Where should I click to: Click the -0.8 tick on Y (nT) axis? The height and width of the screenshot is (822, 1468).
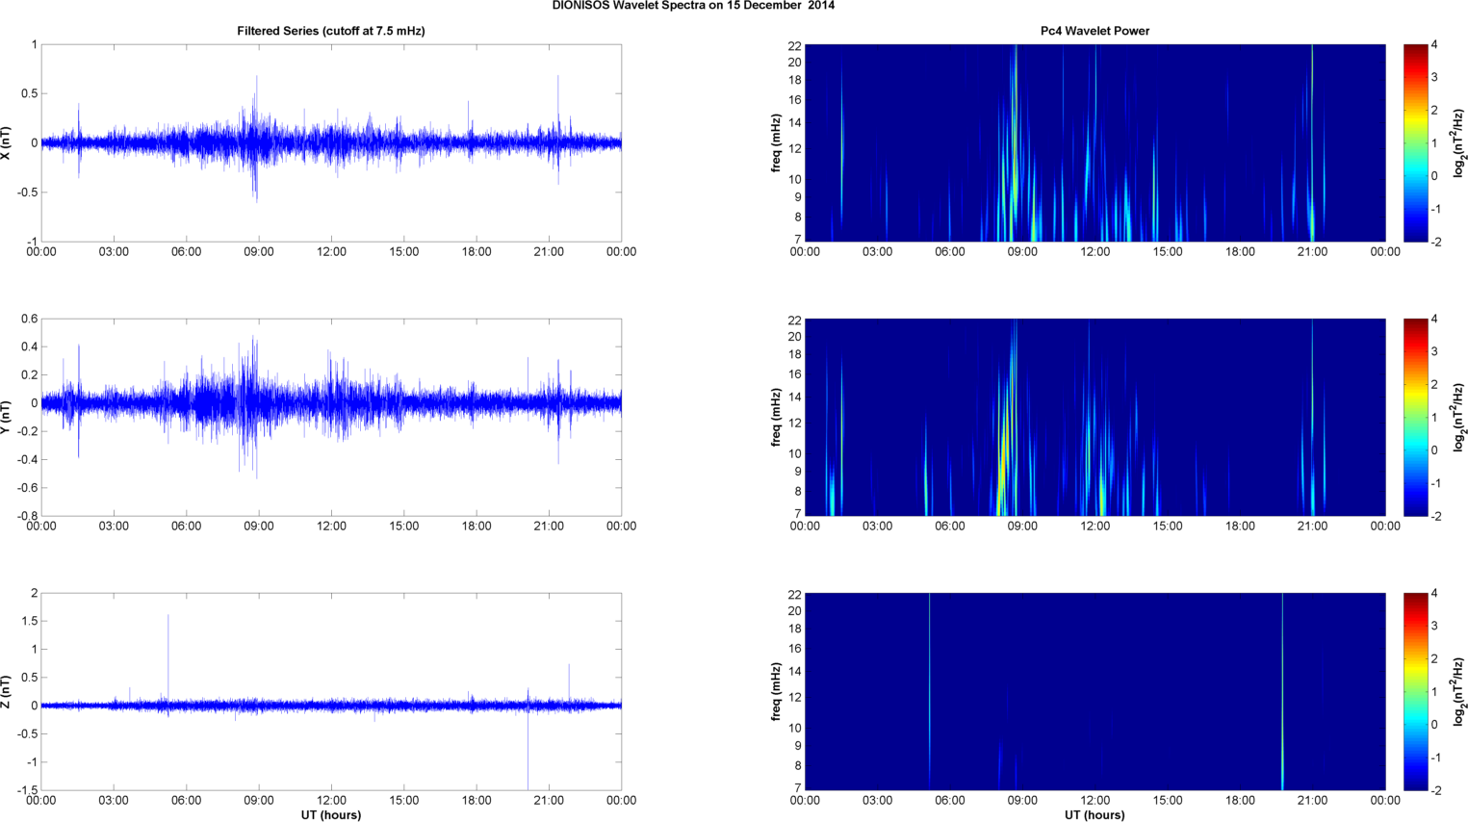pyautogui.click(x=27, y=516)
